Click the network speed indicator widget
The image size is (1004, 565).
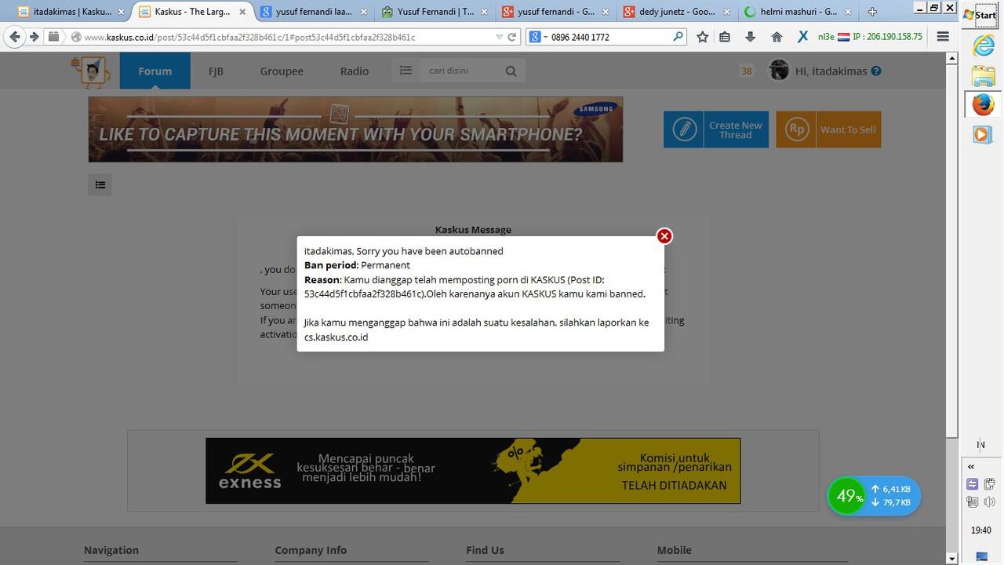(x=893, y=496)
